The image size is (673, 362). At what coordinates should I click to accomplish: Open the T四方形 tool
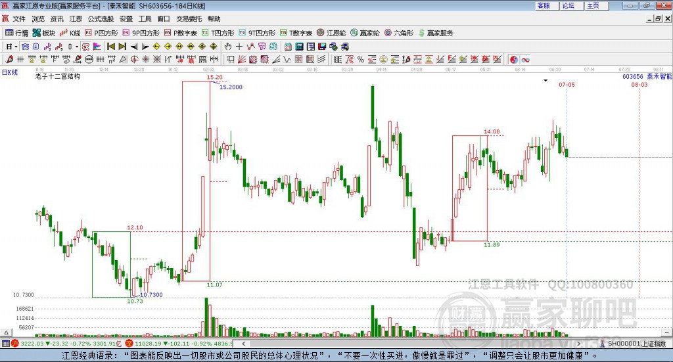[x=218, y=33]
